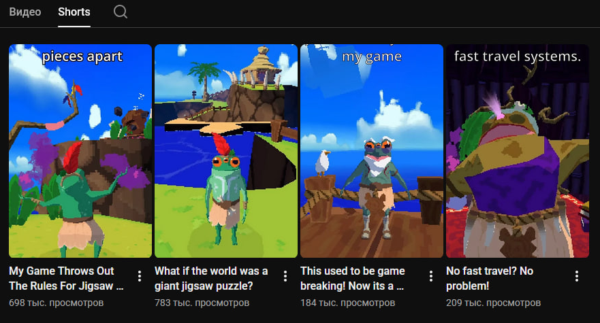Open title "No fast travel? No problem!"

(490, 278)
